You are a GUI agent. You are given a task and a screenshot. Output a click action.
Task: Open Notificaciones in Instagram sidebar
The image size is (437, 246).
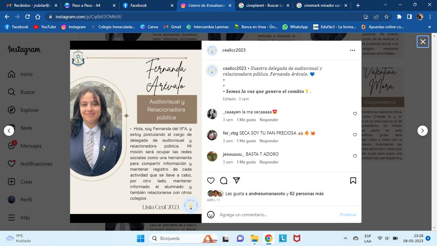point(30,164)
